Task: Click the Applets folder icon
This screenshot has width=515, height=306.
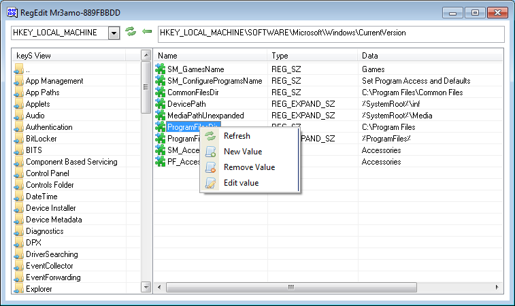Action: [19, 104]
